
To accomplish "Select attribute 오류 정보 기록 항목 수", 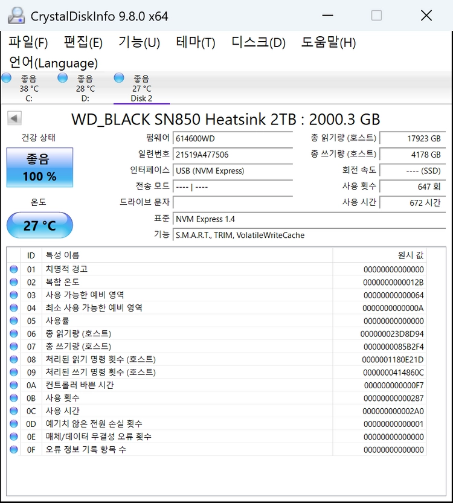I will pyautogui.click(x=86, y=449).
